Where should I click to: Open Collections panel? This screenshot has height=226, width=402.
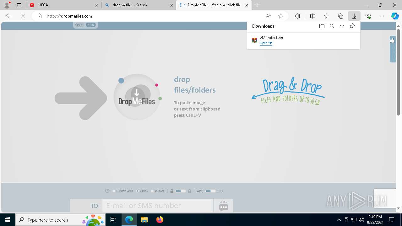[340, 16]
